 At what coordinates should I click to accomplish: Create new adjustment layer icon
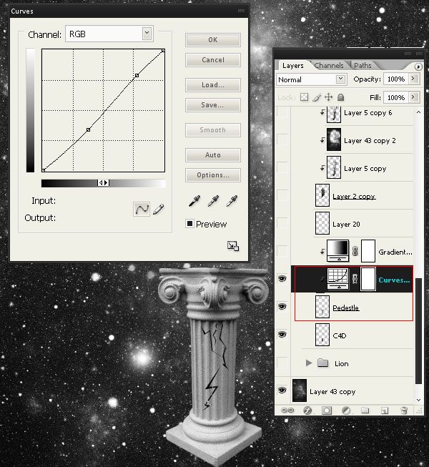click(346, 411)
